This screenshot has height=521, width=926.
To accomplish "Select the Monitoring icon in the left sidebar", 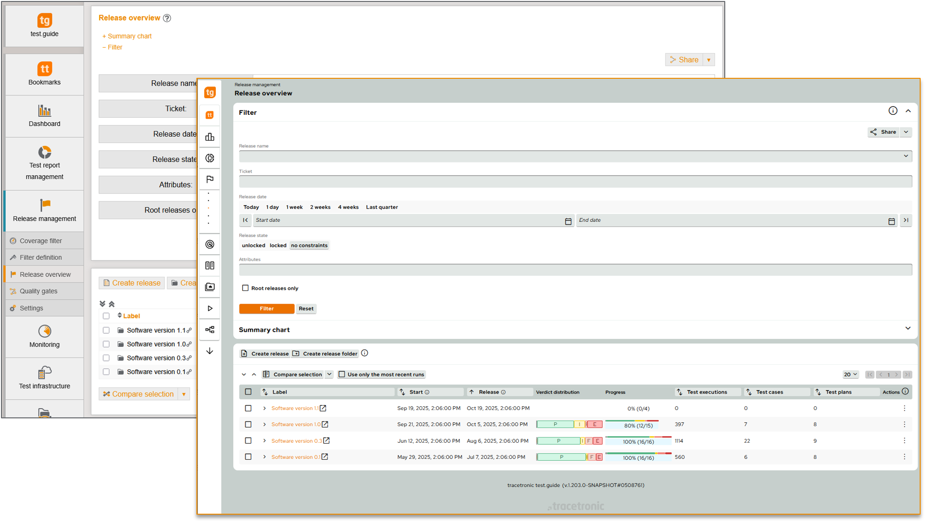I will point(44,332).
